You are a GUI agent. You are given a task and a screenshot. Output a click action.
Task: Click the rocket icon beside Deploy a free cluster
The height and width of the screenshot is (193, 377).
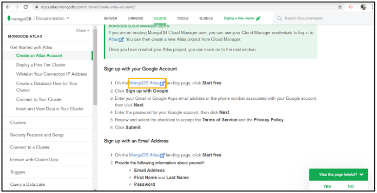point(258,18)
